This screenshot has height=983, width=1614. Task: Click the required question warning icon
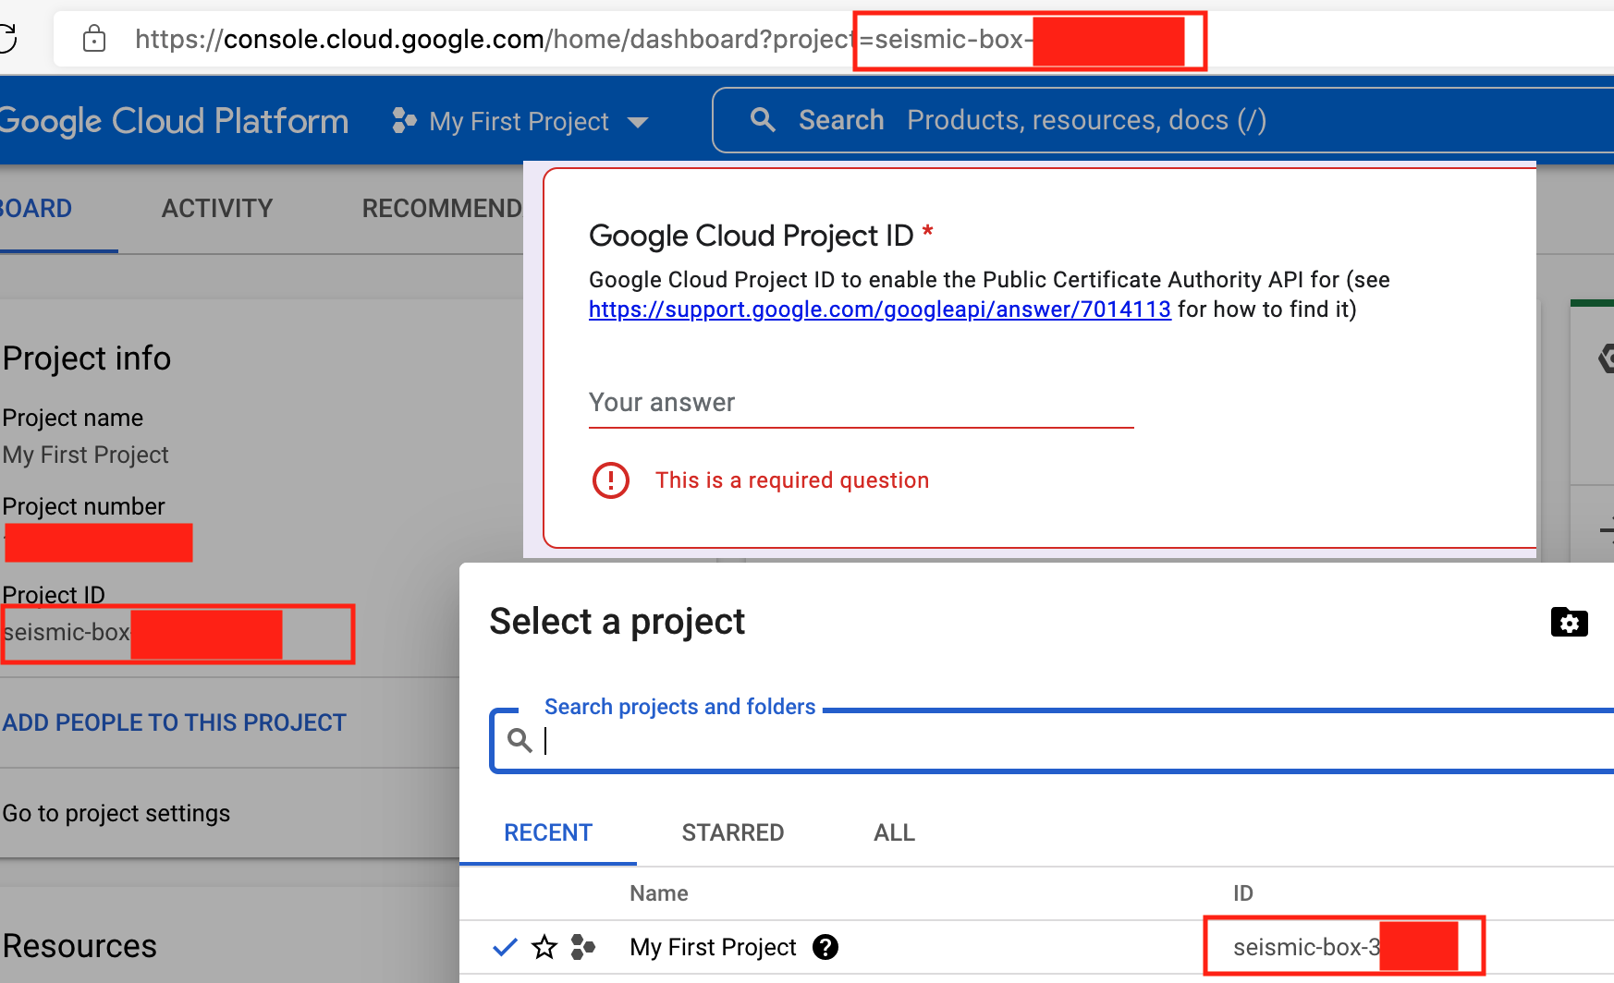pos(611,480)
